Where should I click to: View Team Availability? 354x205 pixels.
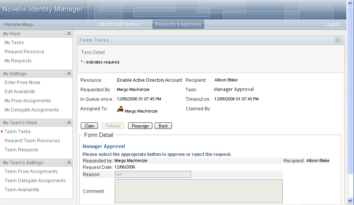click(22, 190)
